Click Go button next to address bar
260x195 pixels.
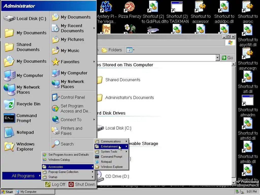click(227, 58)
